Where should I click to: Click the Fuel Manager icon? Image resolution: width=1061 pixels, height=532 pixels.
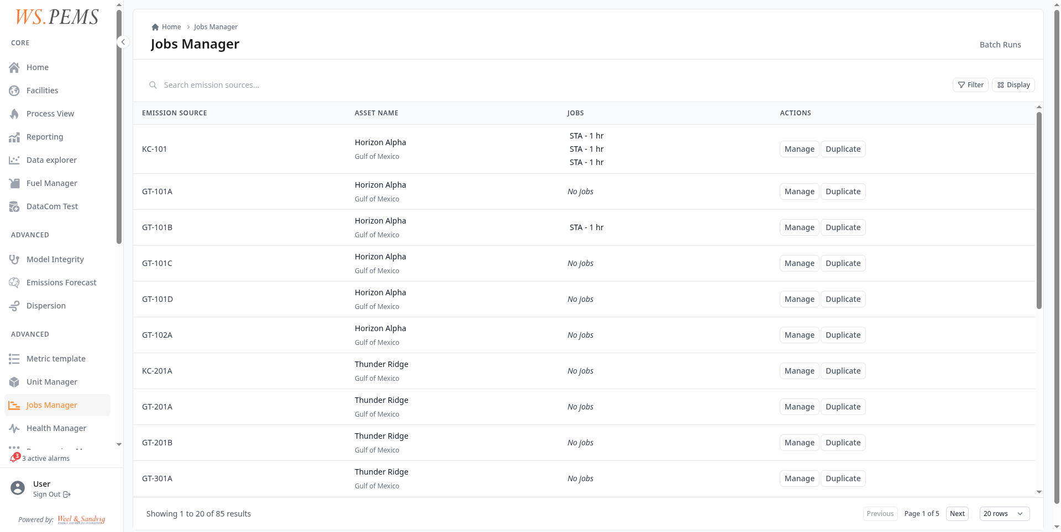(14, 183)
